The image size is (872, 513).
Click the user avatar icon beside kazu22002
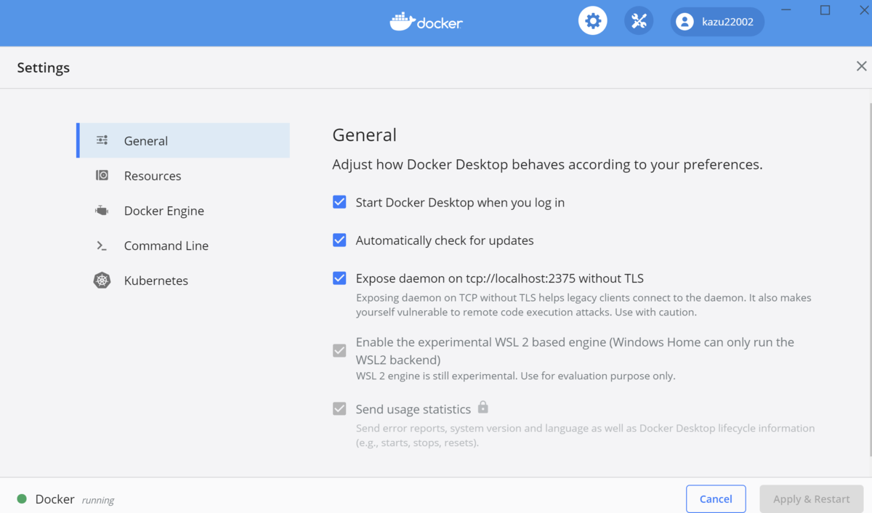tap(685, 22)
